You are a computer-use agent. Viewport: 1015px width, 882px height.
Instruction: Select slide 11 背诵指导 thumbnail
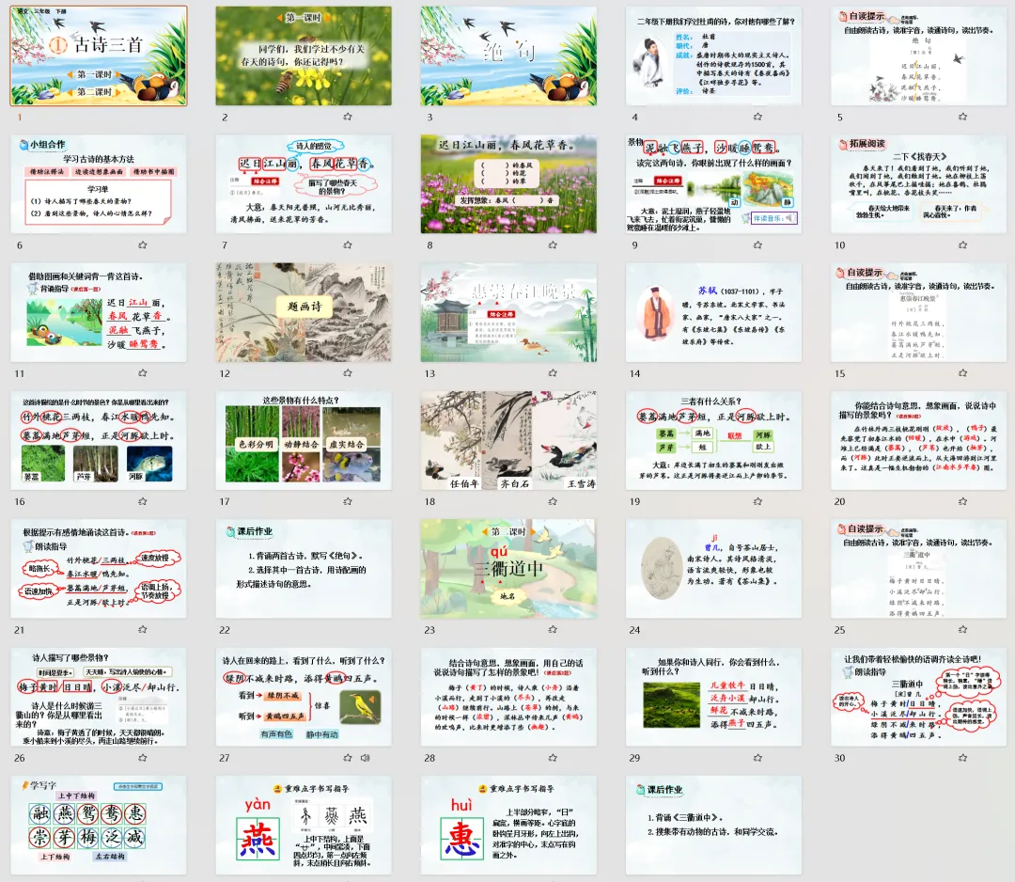pos(99,312)
